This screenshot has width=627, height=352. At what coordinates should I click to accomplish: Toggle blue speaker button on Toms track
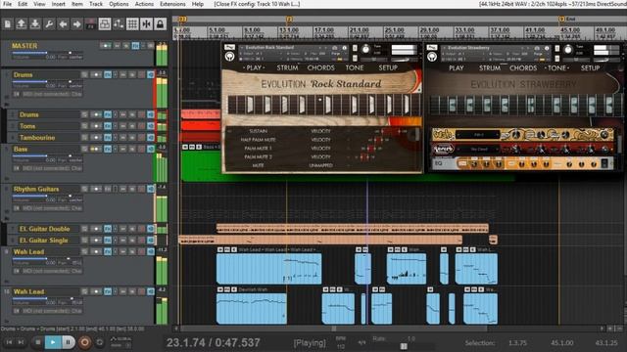point(150,126)
